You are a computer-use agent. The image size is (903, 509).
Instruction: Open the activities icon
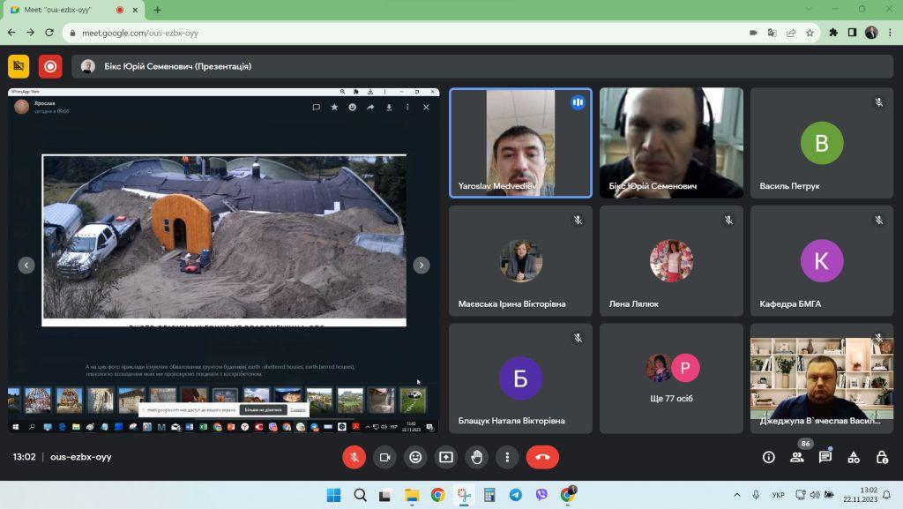click(854, 457)
